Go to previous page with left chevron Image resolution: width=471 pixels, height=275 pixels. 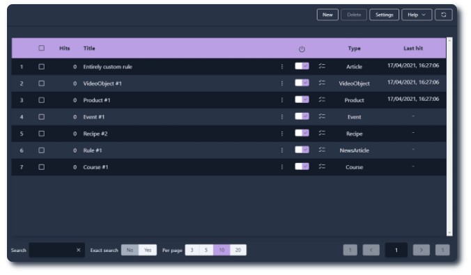(371, 250)
